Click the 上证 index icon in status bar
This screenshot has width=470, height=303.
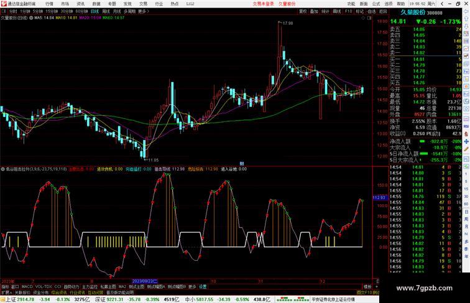tap(2, 299)
